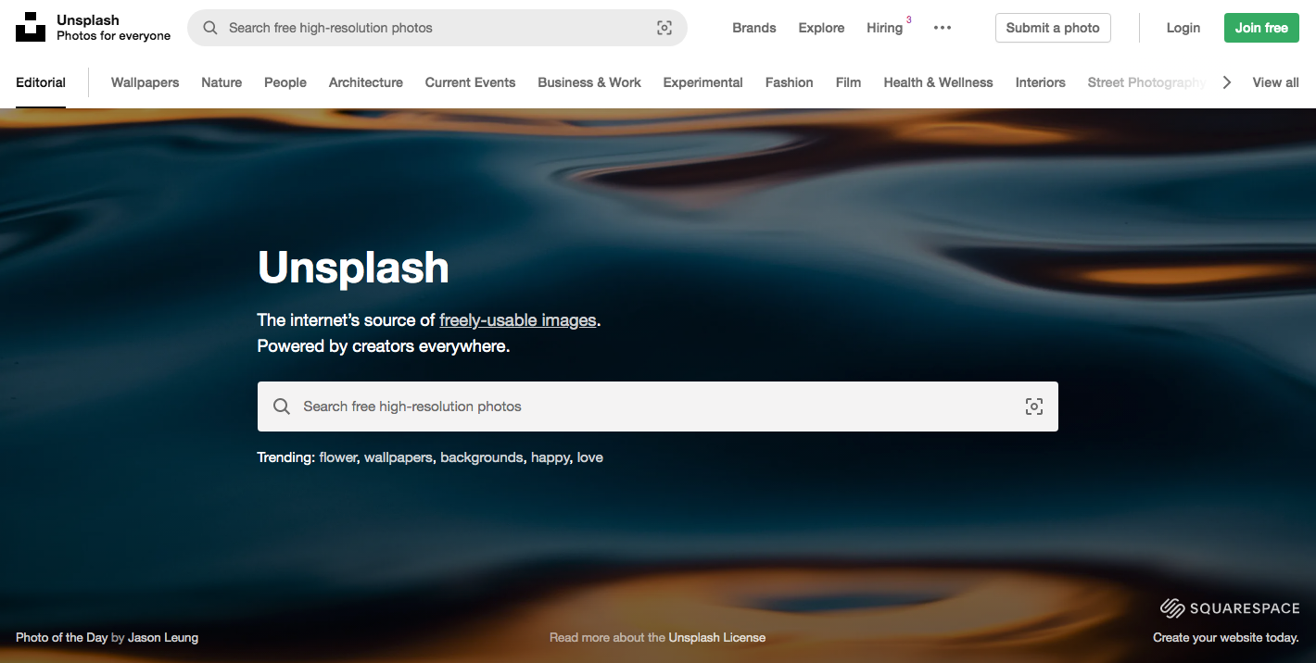Switch to the Current Events topic
Viewport: 1316px width, 663px height.
point(470,82)
